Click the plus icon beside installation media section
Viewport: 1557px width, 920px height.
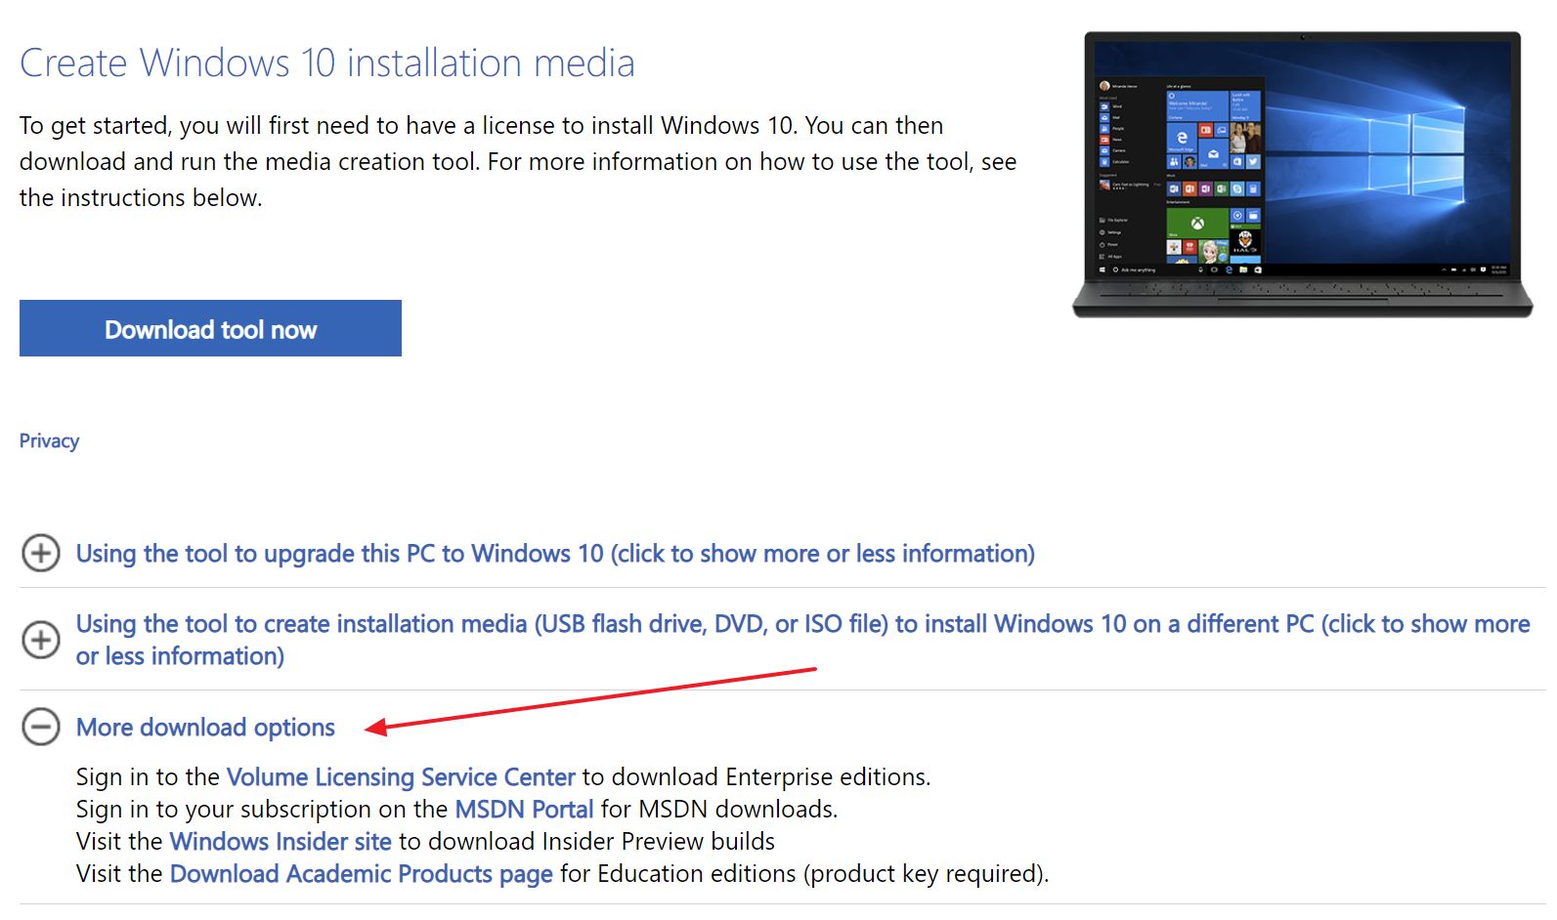[x=40, y=641]
